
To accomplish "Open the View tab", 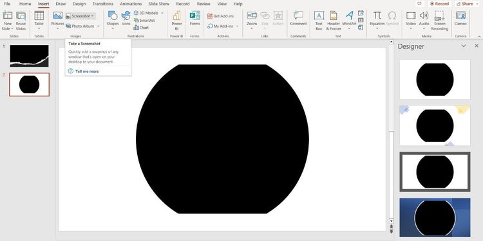I will [x=222, y=4].
